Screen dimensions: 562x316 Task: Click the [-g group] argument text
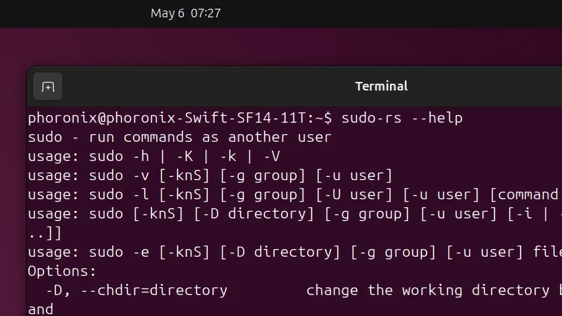coord(263,175)
